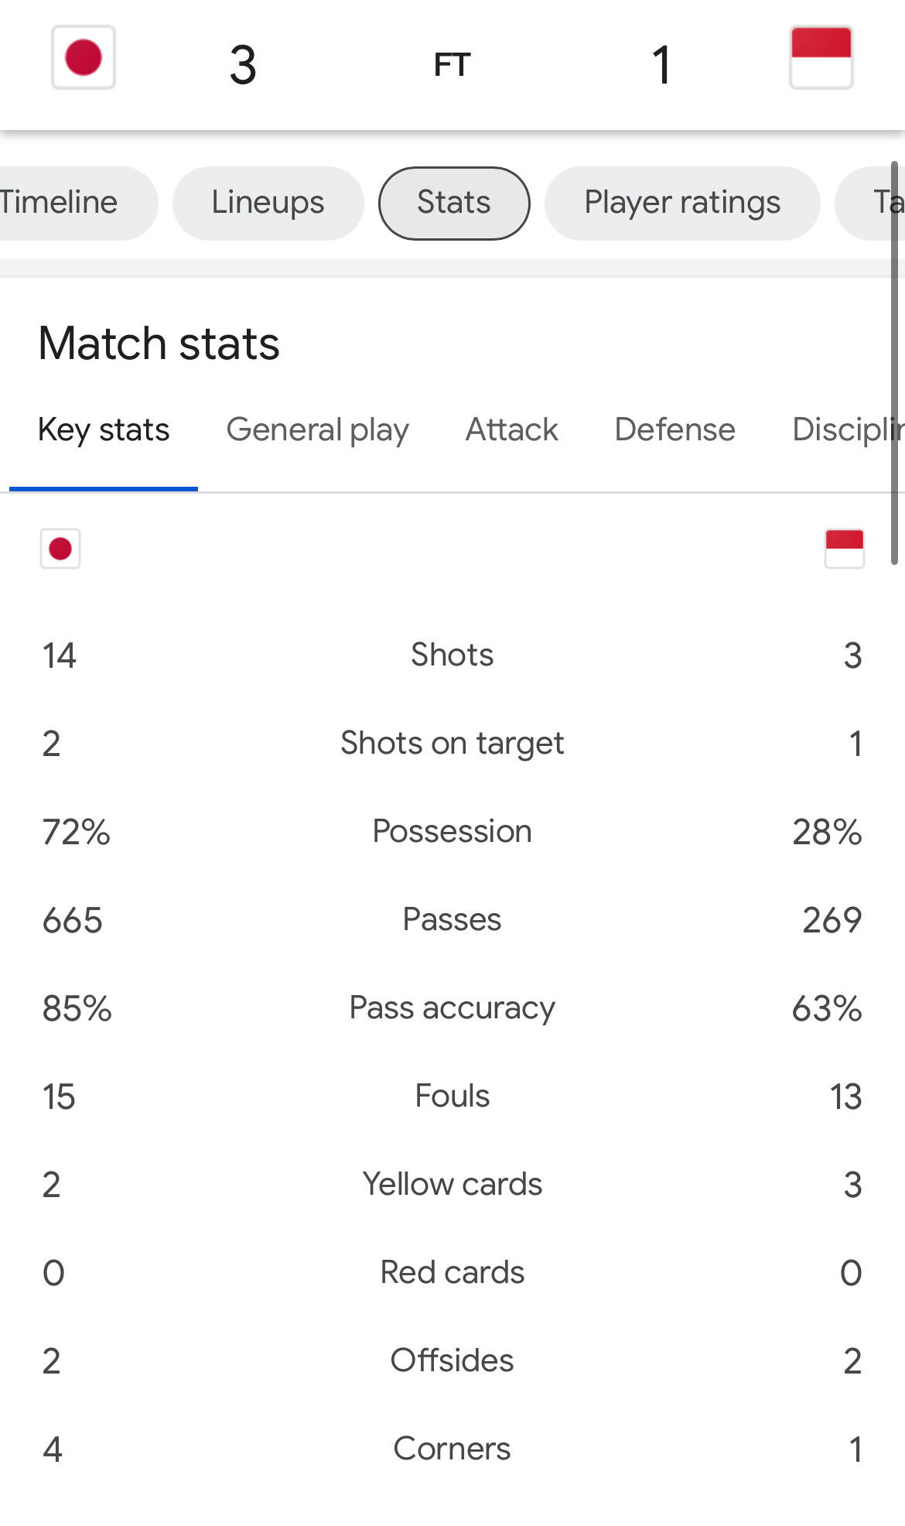Image resolution: width=905 pixels, height=1526 pixels.
Task: Show General play statistics
Action: click(317, 430)
